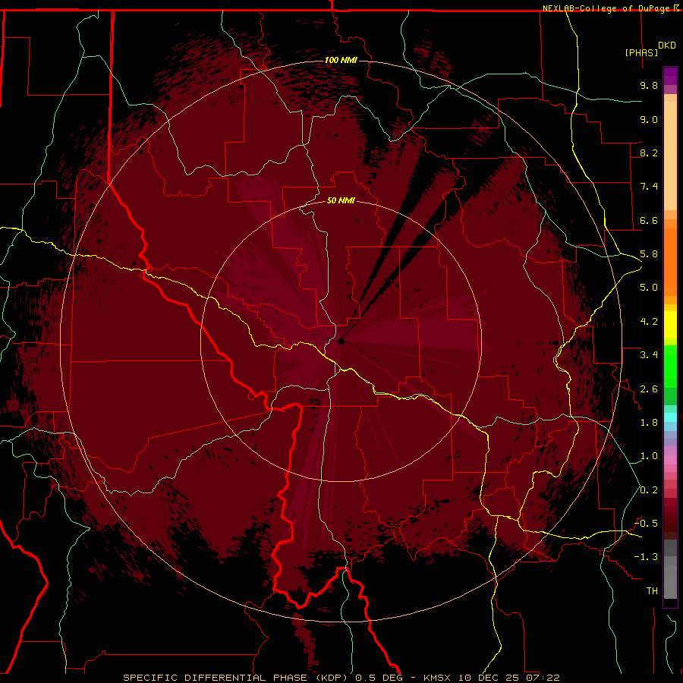Viewport: 683px width, 683px height.
Task: Click the 3.4 value on the scale
Action: coord(649,355)
